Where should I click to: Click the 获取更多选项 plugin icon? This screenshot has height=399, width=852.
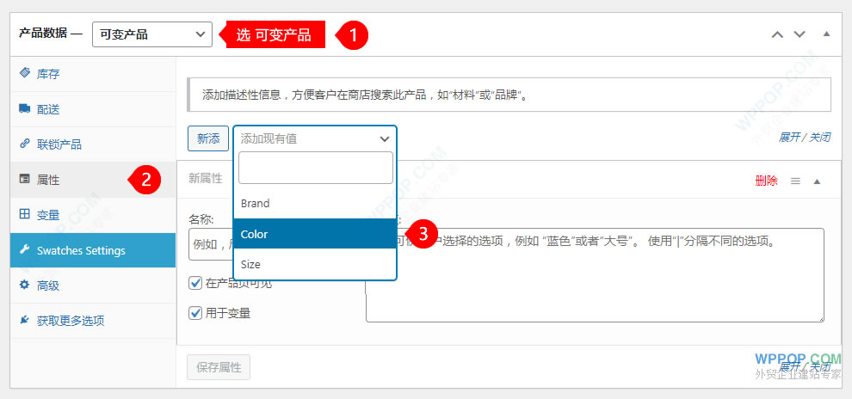click(24, 321)
